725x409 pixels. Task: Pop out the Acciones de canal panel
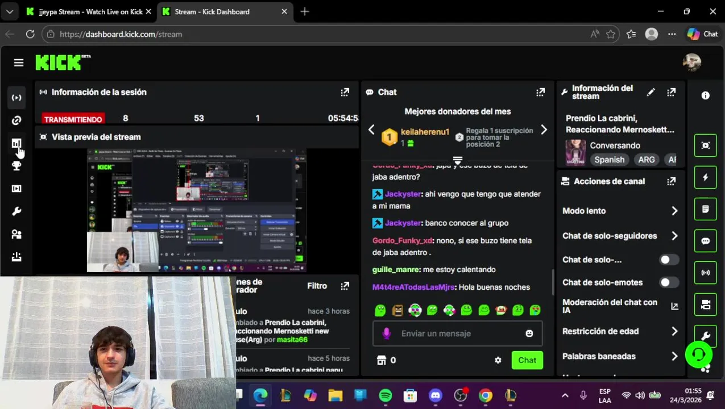pyautogui.click(x=672, y=181)
